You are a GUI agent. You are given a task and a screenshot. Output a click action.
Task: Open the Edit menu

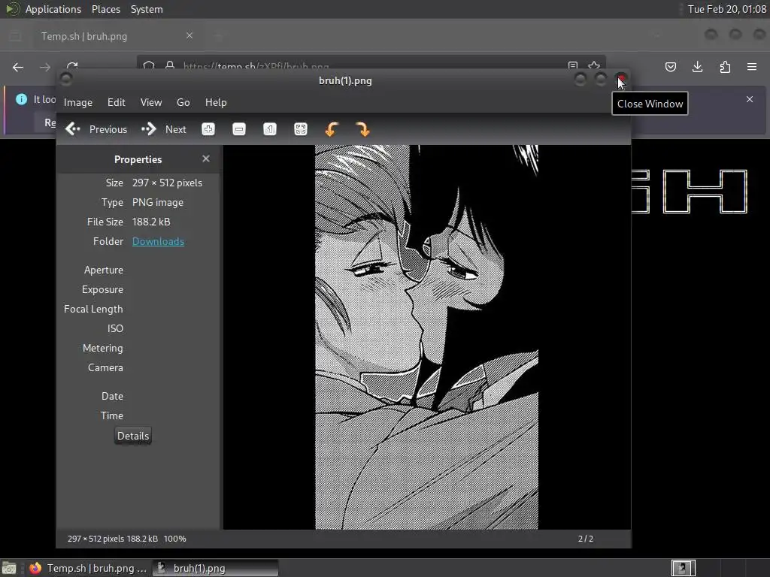point(117,102)
